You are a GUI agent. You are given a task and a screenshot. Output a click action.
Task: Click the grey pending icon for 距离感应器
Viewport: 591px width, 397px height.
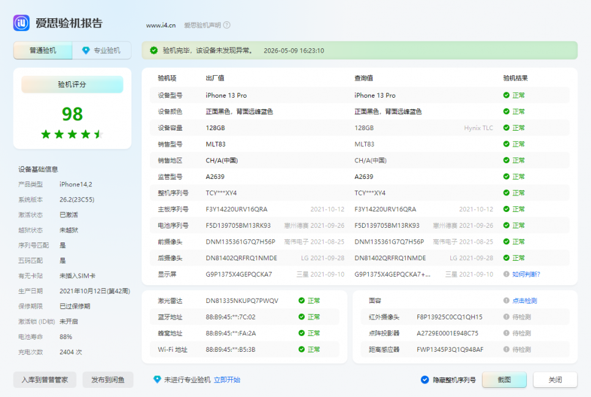tap(507, 349)
